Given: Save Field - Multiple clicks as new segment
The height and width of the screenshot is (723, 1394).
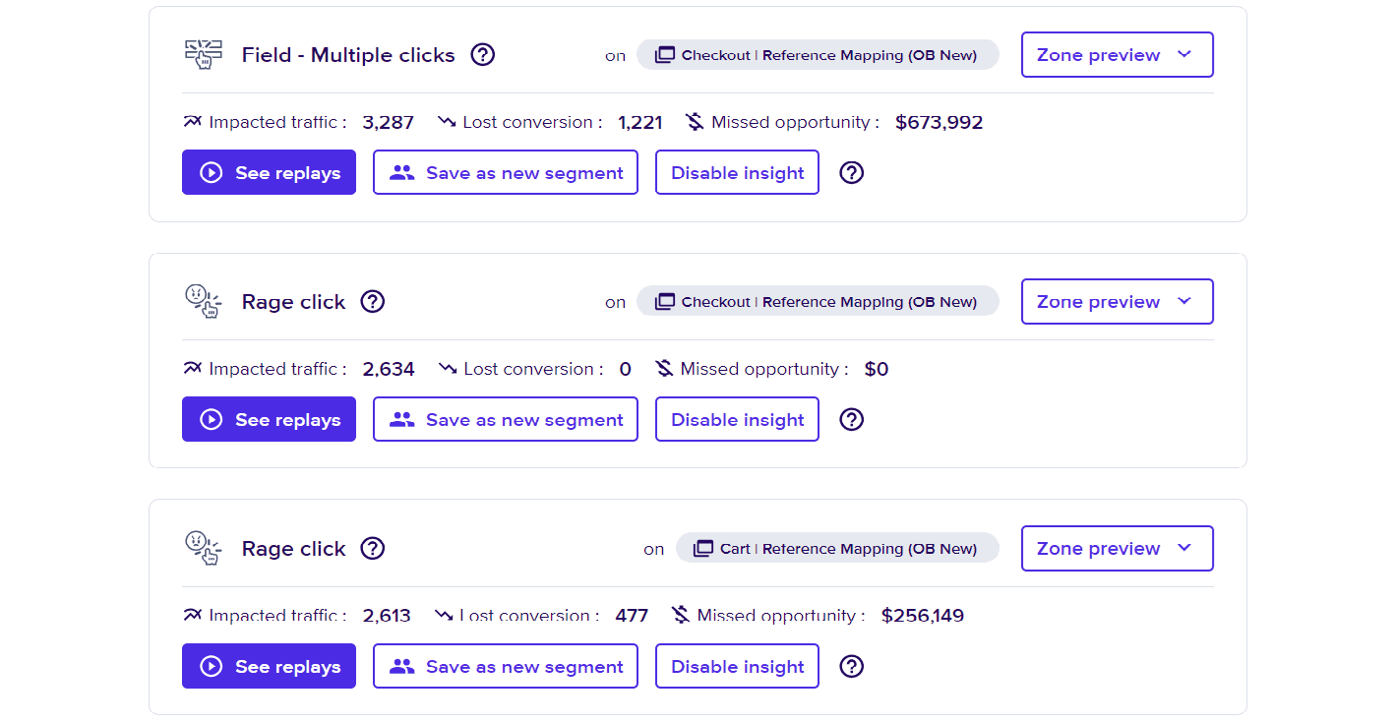Looking at the screenshot, I should pos(505,173).
